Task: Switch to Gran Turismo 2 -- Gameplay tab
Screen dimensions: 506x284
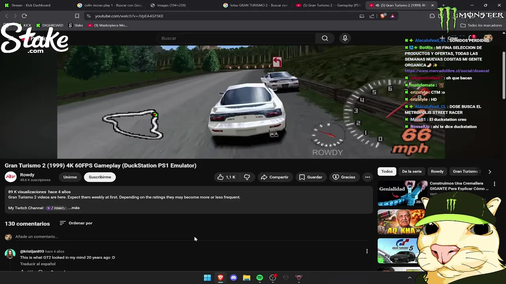Action: 329,5
